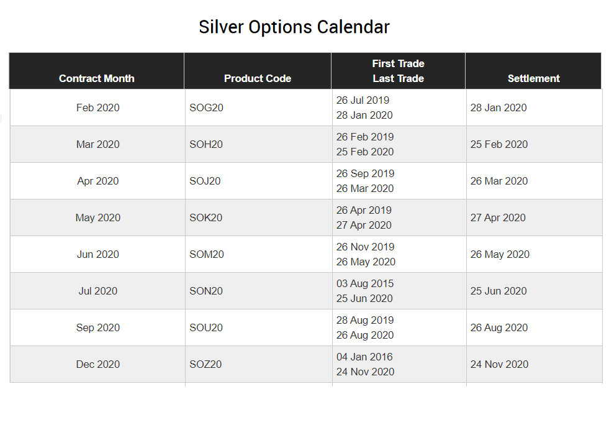Select product code SOU20
The height and width of the screenshot is (430, 609).
[x=206, y=327]
